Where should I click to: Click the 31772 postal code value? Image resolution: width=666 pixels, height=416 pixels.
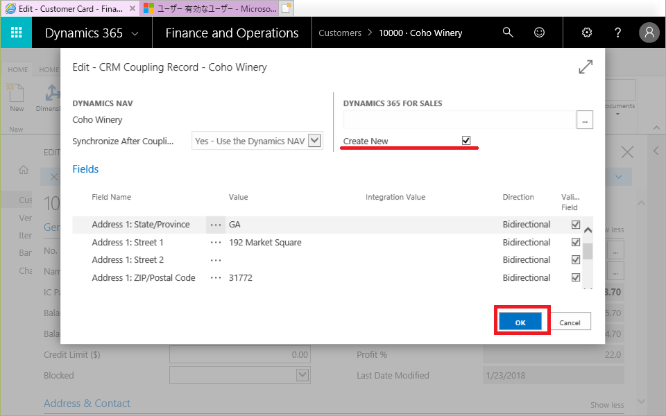pos(241,277)
